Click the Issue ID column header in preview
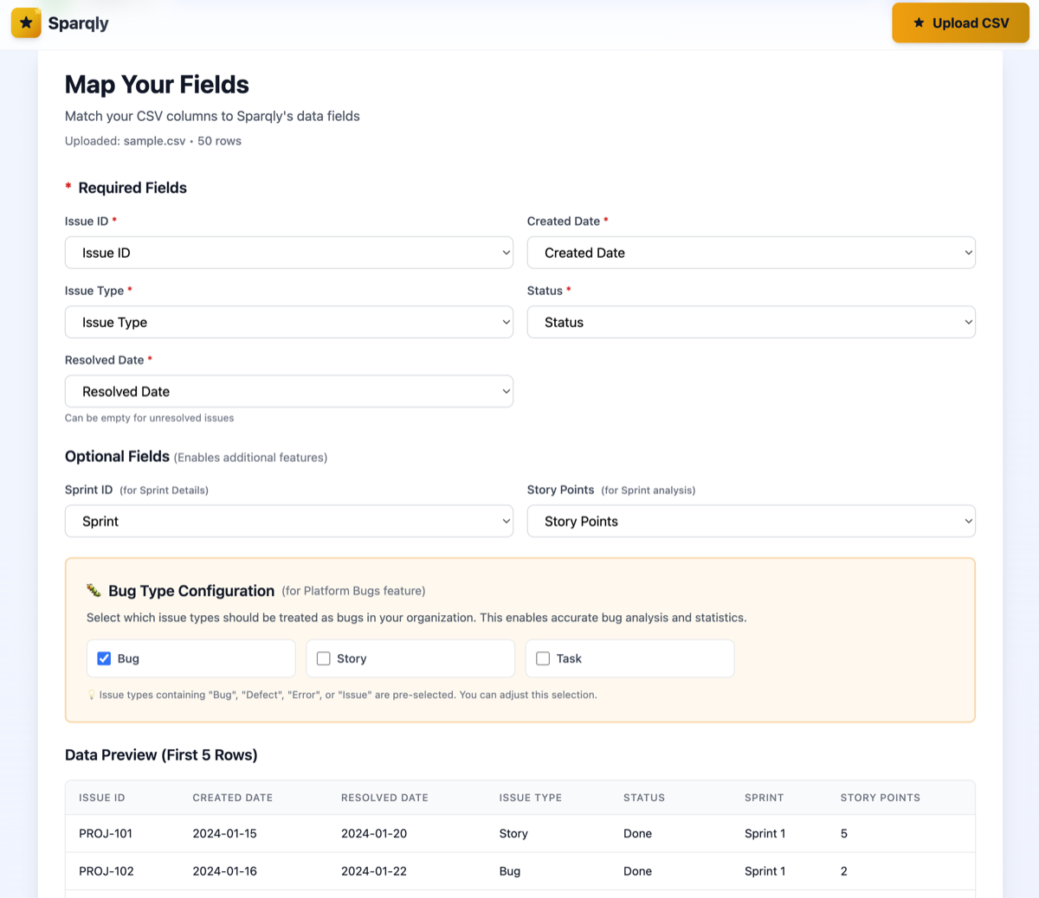The width and height of the screenshot is (1039, 898). point(102,798)
